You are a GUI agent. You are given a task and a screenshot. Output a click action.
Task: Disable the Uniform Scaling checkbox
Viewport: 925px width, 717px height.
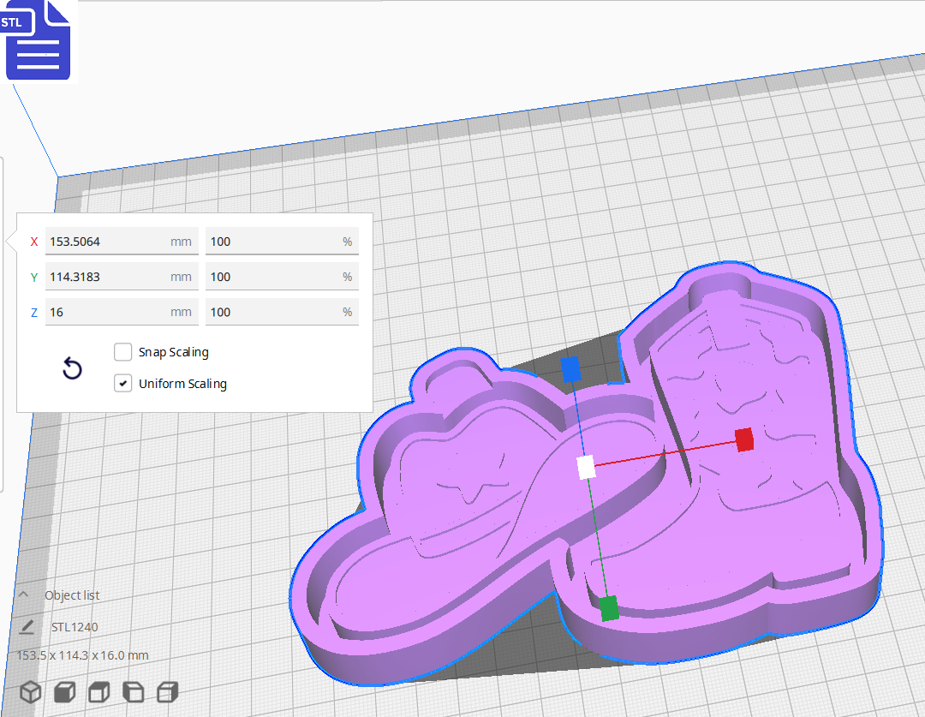pos(122,383)
